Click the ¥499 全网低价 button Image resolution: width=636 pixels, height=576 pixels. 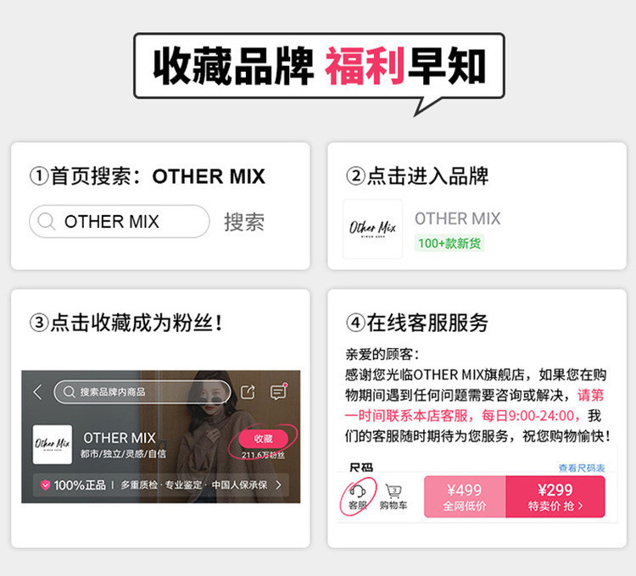[x=465, y=496]
